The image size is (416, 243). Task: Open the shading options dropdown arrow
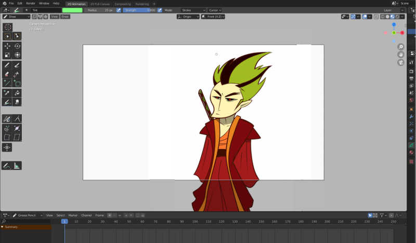click(402, 17)
